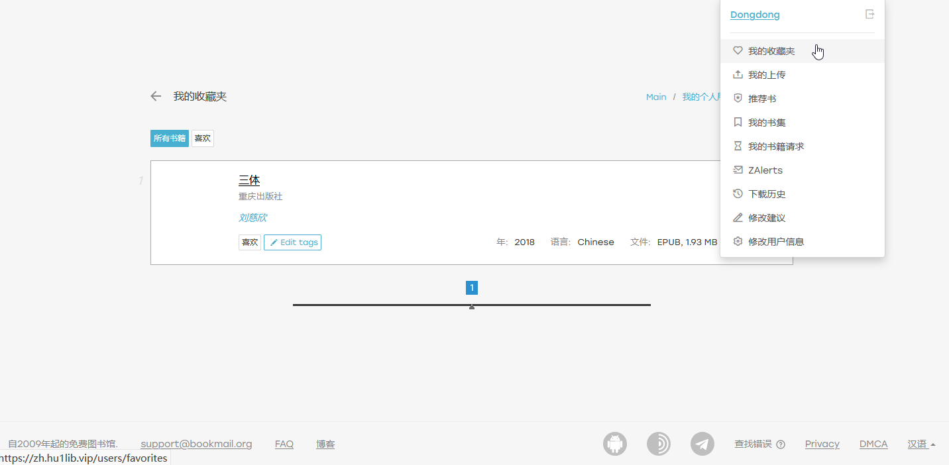Image resolution: width=949 pixels, height=465 pixels.
Task: Open 下载历史 menu entry
Action: pos(767,194)
